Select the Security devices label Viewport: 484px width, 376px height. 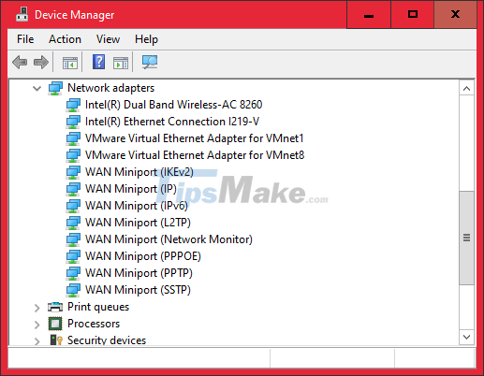(107, 340)
